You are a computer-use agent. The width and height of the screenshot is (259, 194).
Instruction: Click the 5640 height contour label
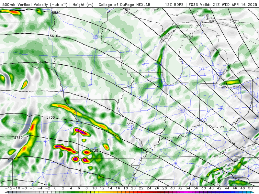(42, 62)
